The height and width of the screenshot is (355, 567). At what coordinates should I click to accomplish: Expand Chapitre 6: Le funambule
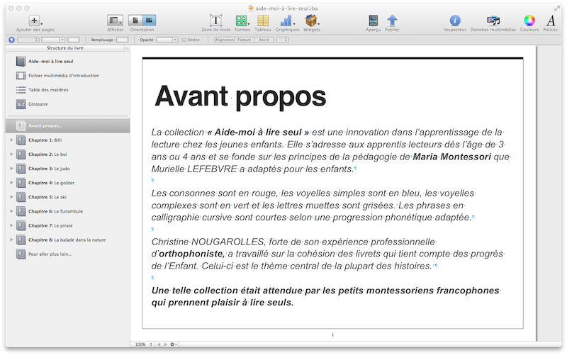click(11, 211)
